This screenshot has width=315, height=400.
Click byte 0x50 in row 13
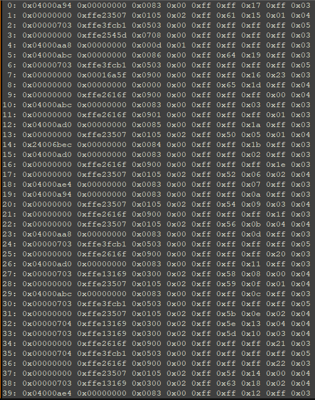[x=226, y=135]
